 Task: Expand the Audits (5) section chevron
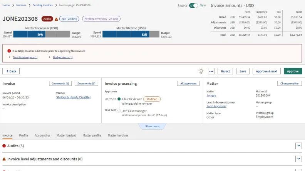point(298,146)
